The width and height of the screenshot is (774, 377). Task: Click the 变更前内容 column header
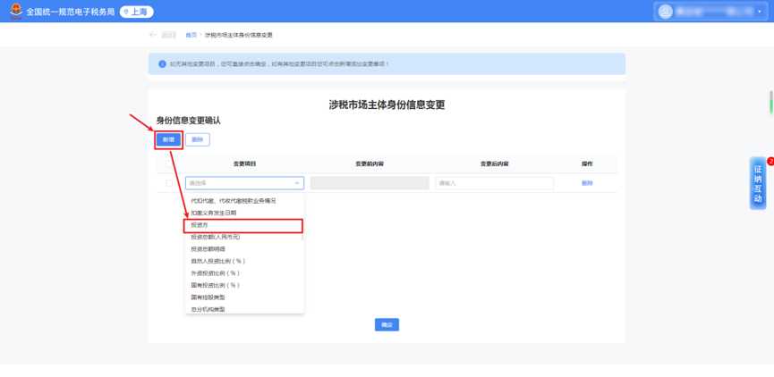pyautogui.click(x=370, y=163)
